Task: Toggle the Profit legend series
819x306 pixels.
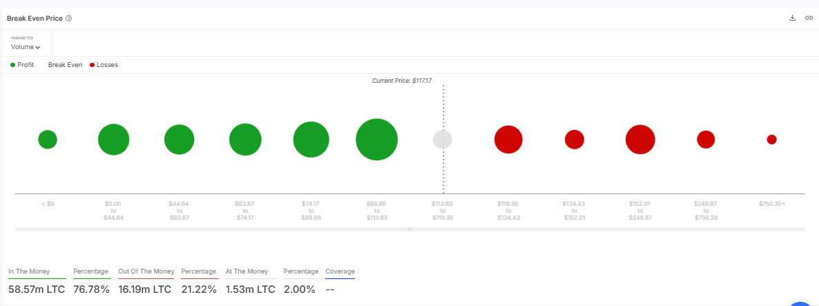Action: pyautogui.click(x=22, y=65)
